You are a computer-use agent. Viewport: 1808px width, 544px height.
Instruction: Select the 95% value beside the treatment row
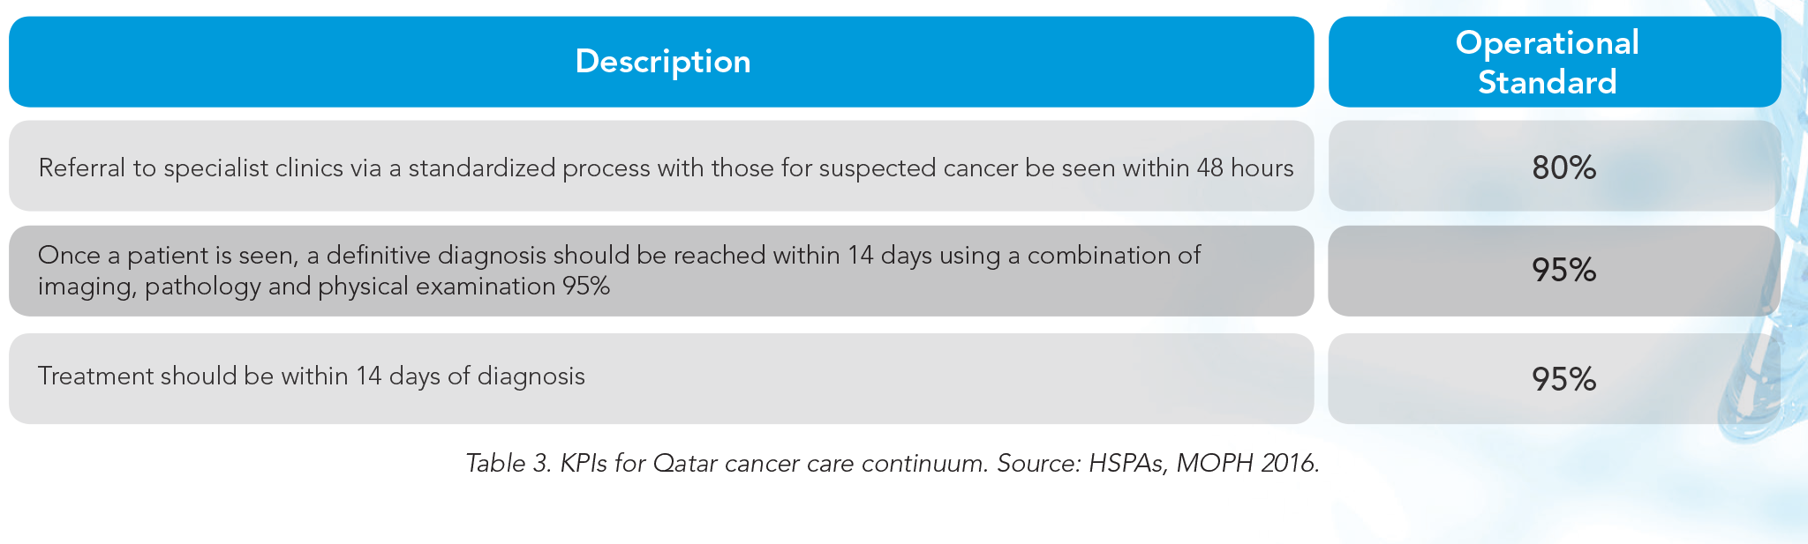1563,379
